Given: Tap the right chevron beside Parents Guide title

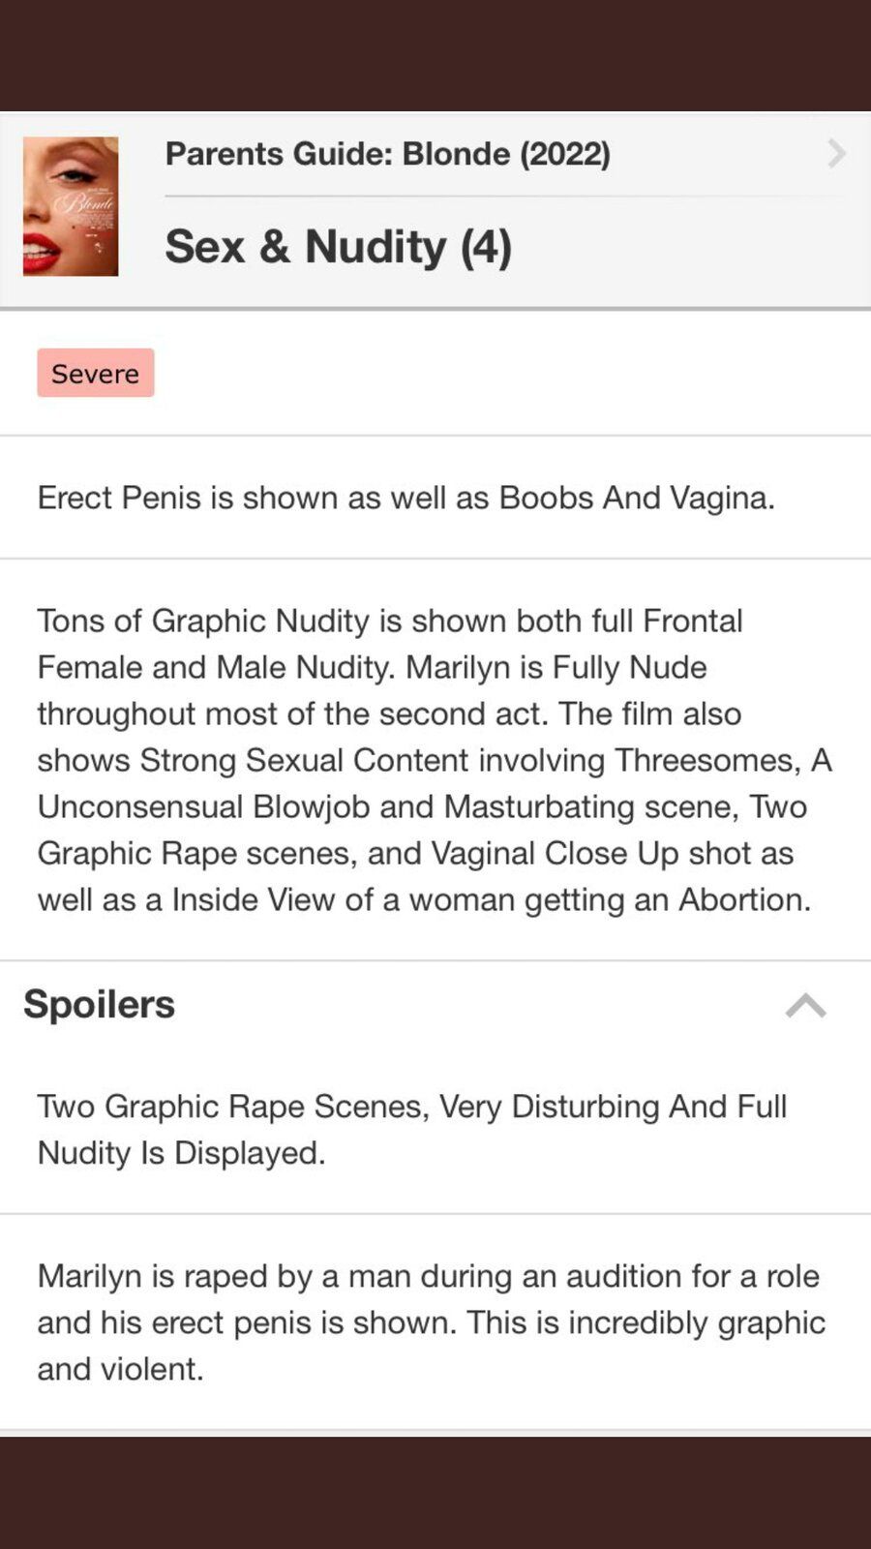Looking at the screenshot, I should click(836, 153).
